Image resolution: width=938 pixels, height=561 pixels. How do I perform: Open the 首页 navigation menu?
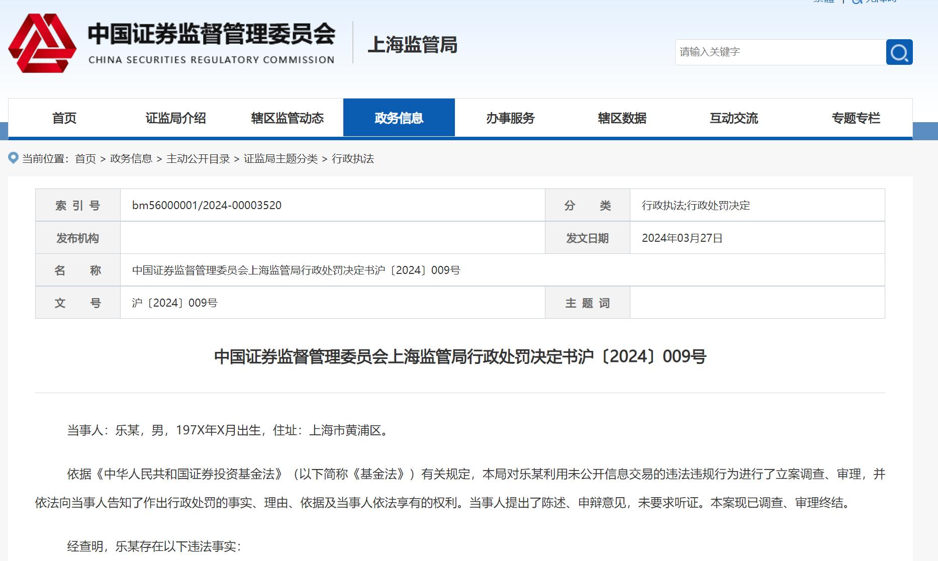[65, 118]
